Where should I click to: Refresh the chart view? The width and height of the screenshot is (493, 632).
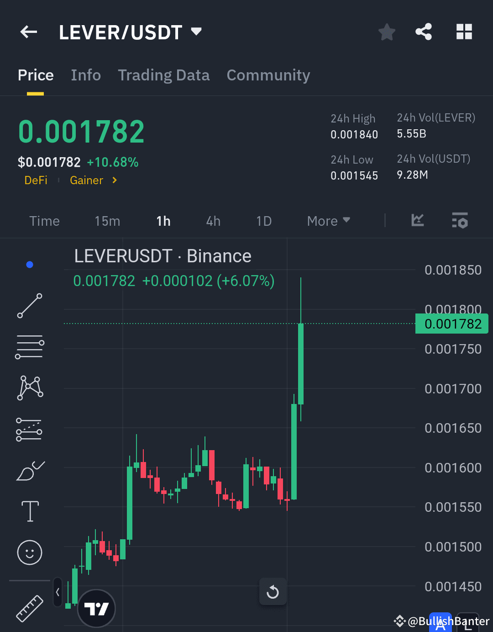[273, 592]
